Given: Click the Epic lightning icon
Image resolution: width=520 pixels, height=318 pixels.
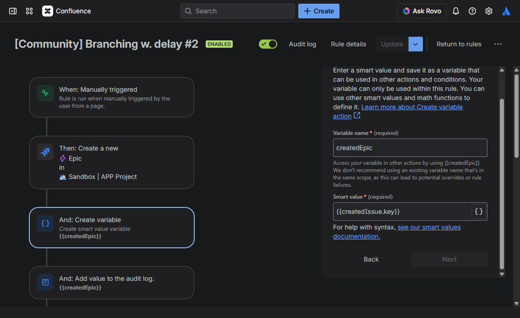Looking at the screenshot, I should tap(62, 158).
